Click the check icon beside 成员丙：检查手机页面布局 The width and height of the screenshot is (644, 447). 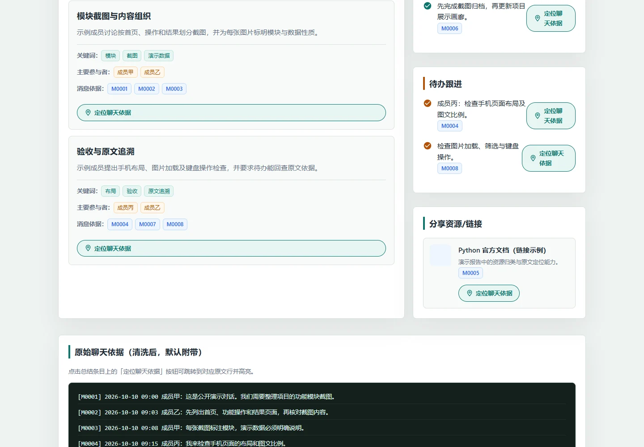pyautogui.click(x=428, y=103)
